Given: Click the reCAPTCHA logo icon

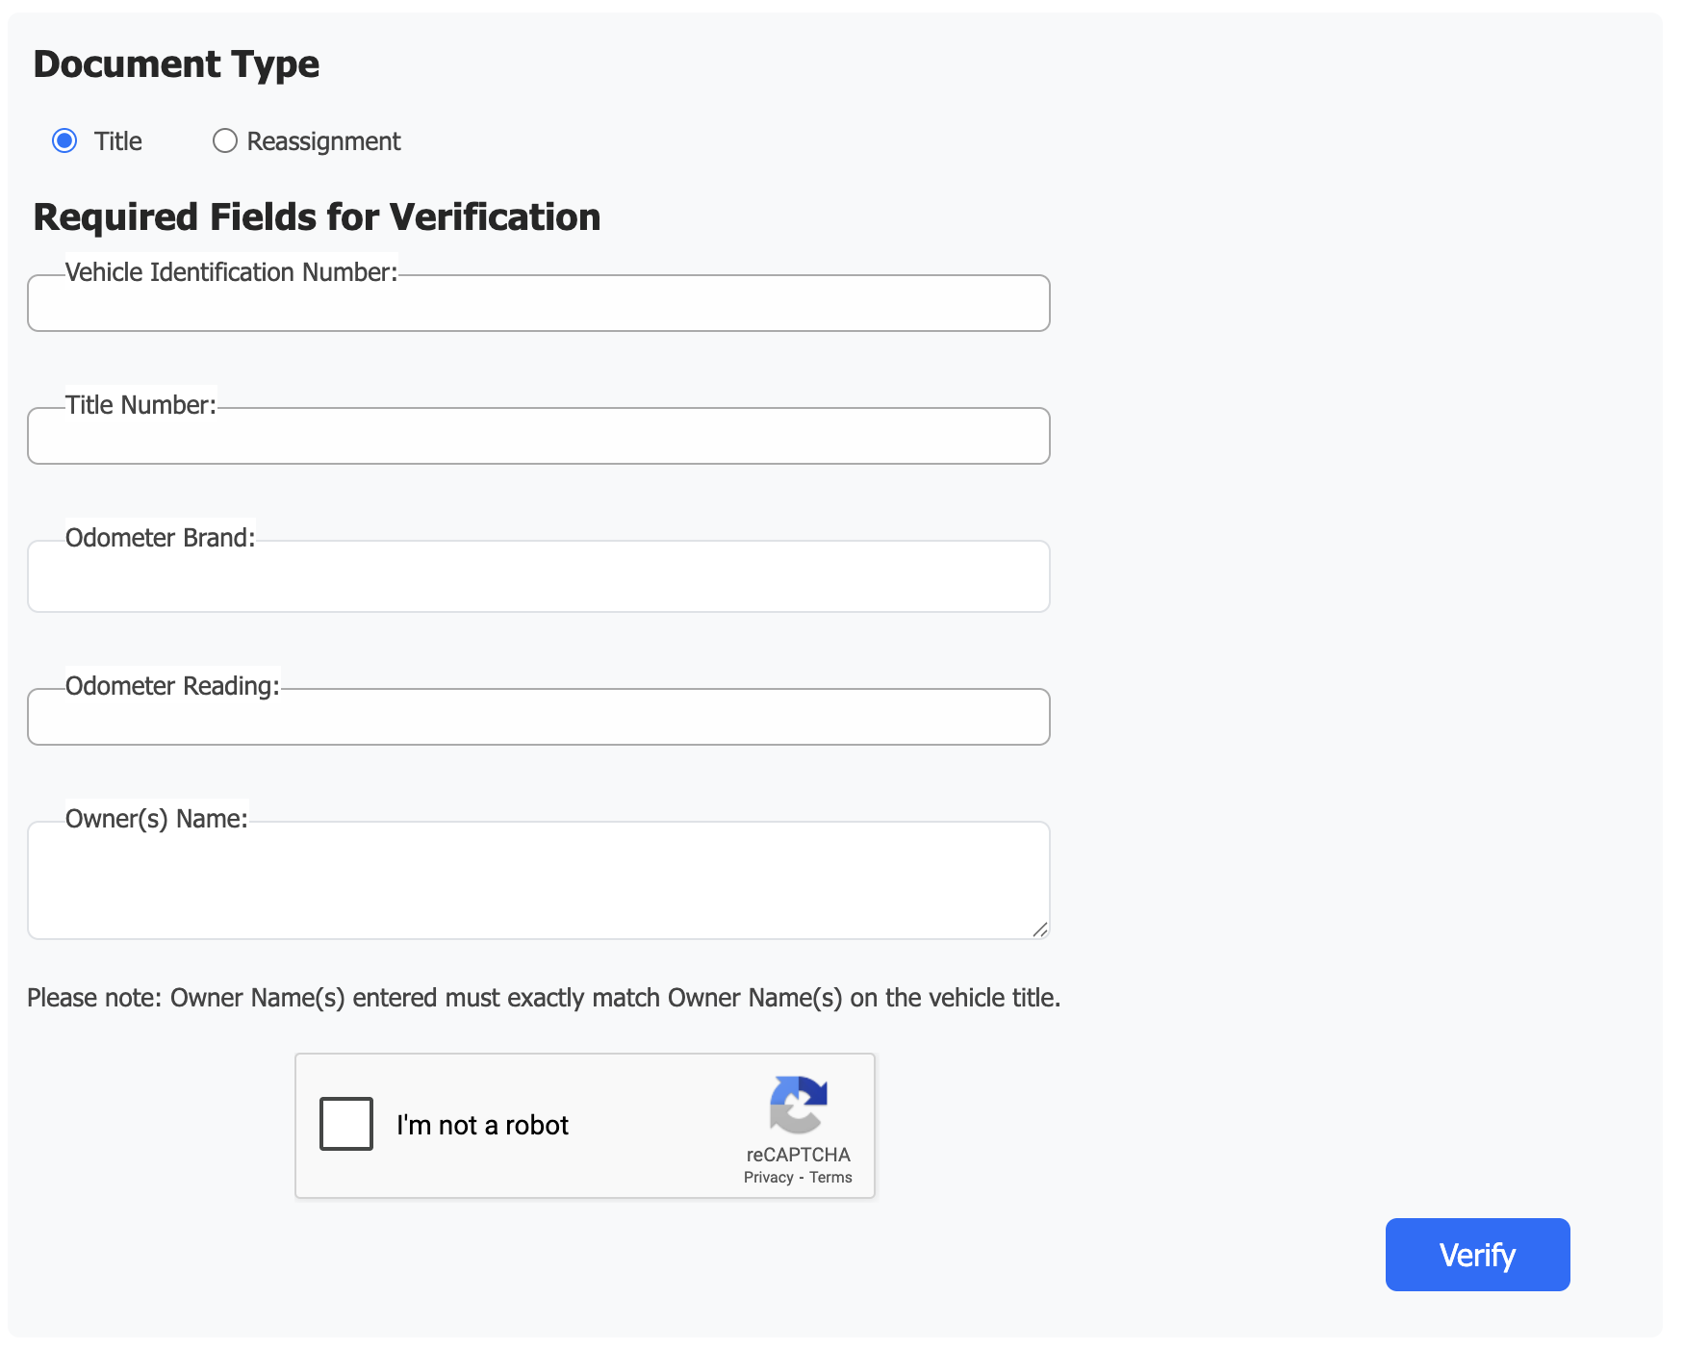Looking at the screenshot, I should [798, 1105].
